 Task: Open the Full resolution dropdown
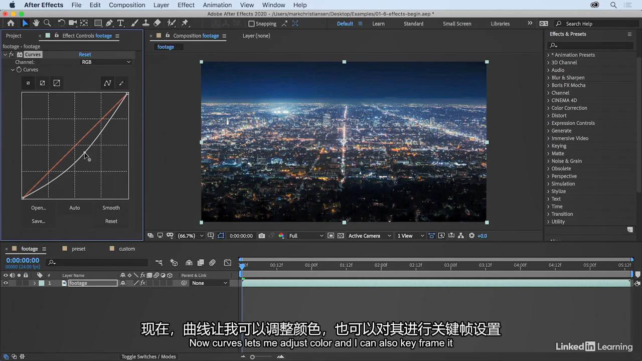[x=306, y=236]
